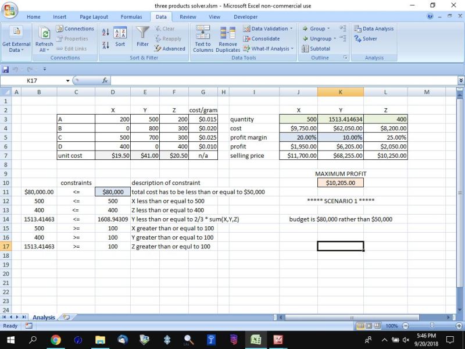Viewport: 465px width, 349px height.
Task: Expand the Ungroup dropdown arrow
Action: [x=335, y=38]
